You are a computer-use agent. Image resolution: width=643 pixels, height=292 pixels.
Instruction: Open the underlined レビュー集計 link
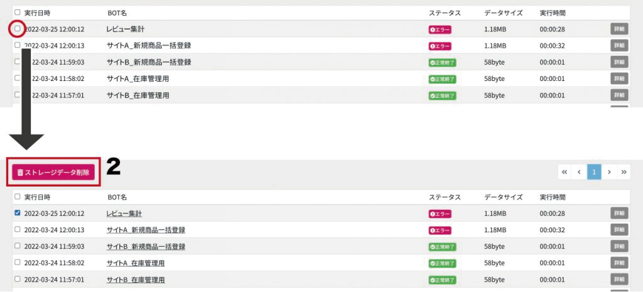click(124, 214)
